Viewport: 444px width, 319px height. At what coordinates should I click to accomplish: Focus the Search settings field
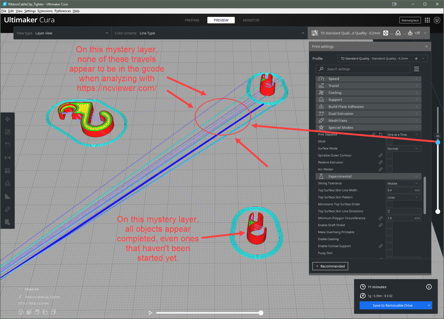363,69
